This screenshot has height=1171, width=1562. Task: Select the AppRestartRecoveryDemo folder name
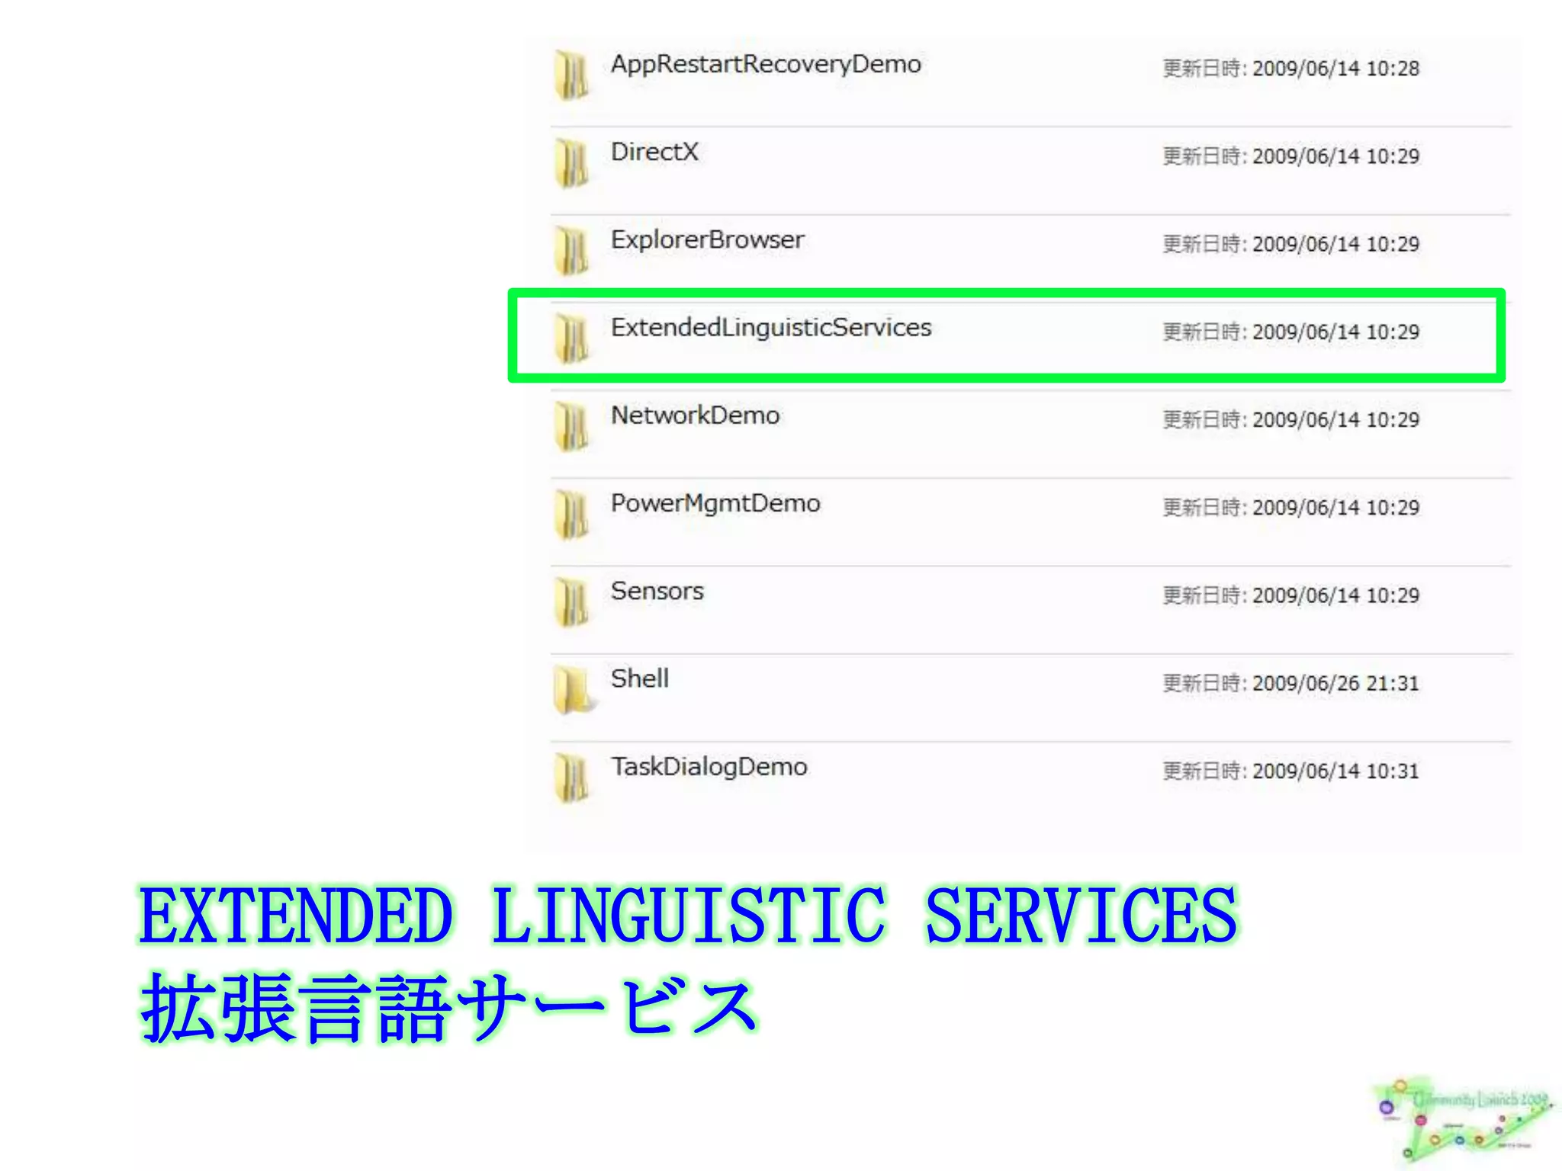(766, 65)
